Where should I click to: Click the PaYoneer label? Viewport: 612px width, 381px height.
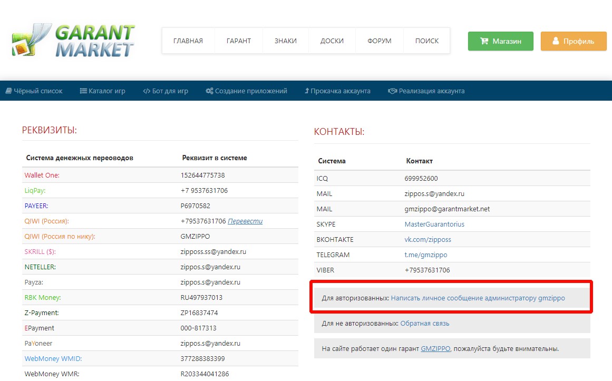pyautogui.click(x=38, y=343)
